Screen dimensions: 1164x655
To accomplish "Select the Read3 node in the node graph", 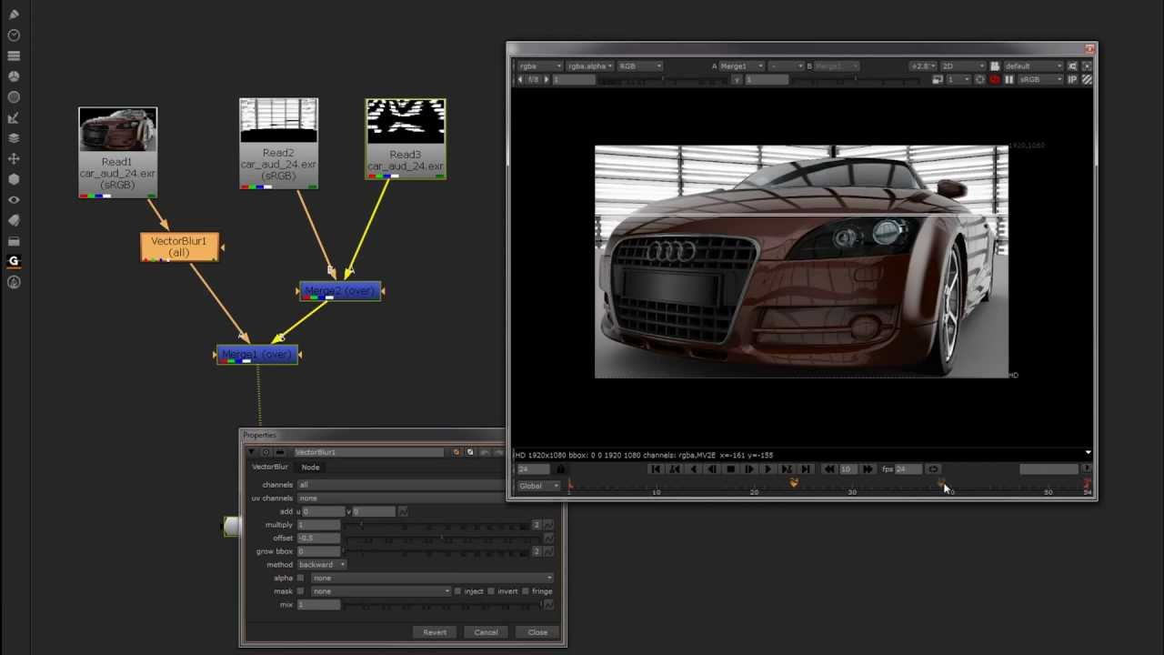I will tap(405, 136).
